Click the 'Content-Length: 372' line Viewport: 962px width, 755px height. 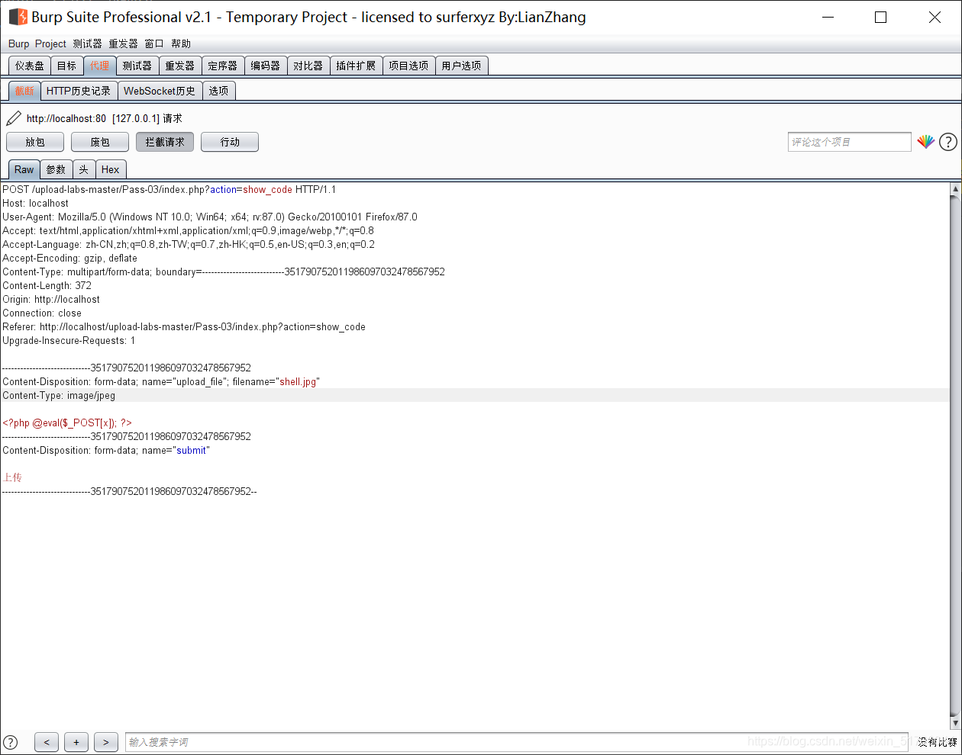[x=47, y=285]
